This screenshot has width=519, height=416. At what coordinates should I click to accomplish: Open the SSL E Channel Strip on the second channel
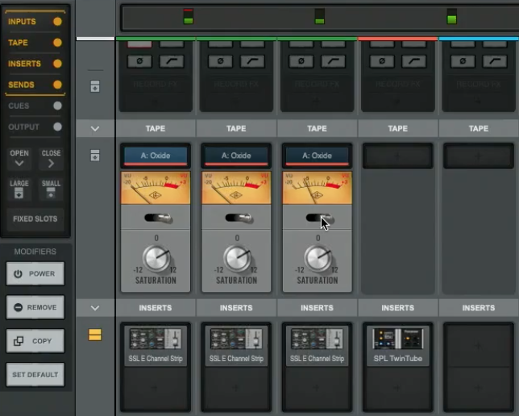[x=236, y=345]
